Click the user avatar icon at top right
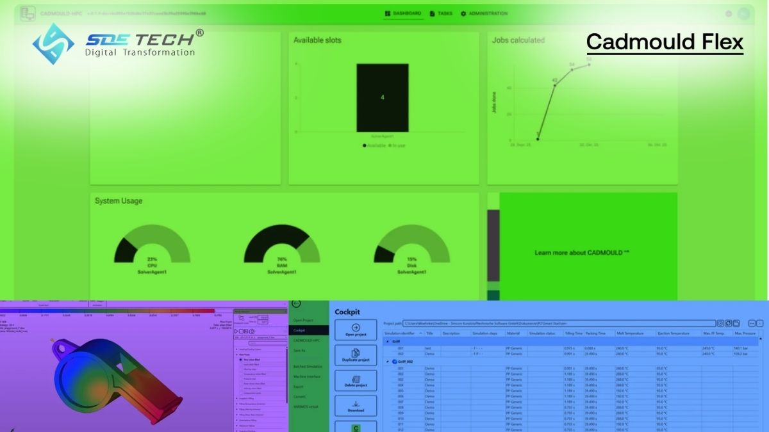Screen dimensions: 769x432 click(744, 13)
